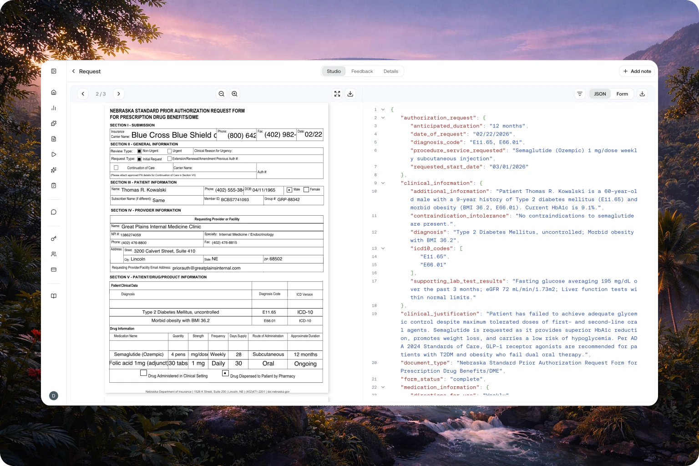Switch output view to Form
Viewport: 699px width, 466px height.
click(x=622, y=94)
